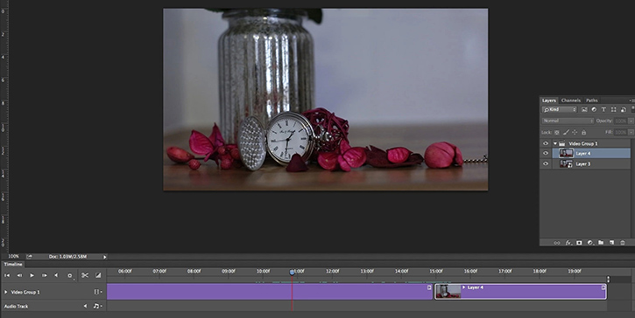Lock all padlock icon
This screenshot has width=635, height=318.
pos(583,132)
